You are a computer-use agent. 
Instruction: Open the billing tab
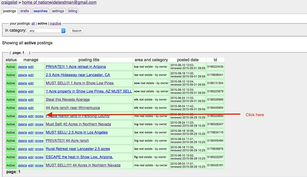coord(73,11)
